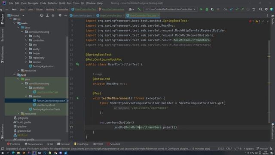Collapse all nodes icon in Project panel
275x155 pixels.
click(53, 15)
